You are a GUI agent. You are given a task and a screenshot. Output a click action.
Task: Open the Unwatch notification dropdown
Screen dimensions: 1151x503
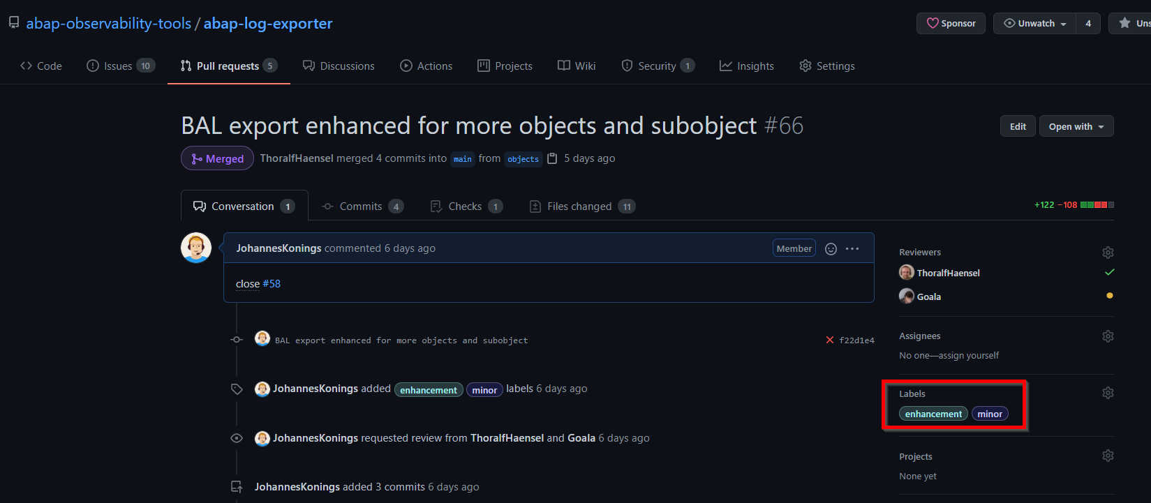point(1033,22)
